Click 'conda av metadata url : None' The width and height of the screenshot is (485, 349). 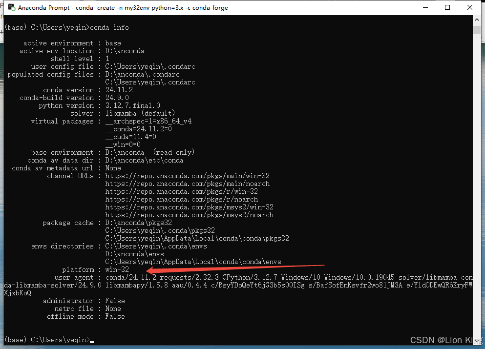point(66,168)
